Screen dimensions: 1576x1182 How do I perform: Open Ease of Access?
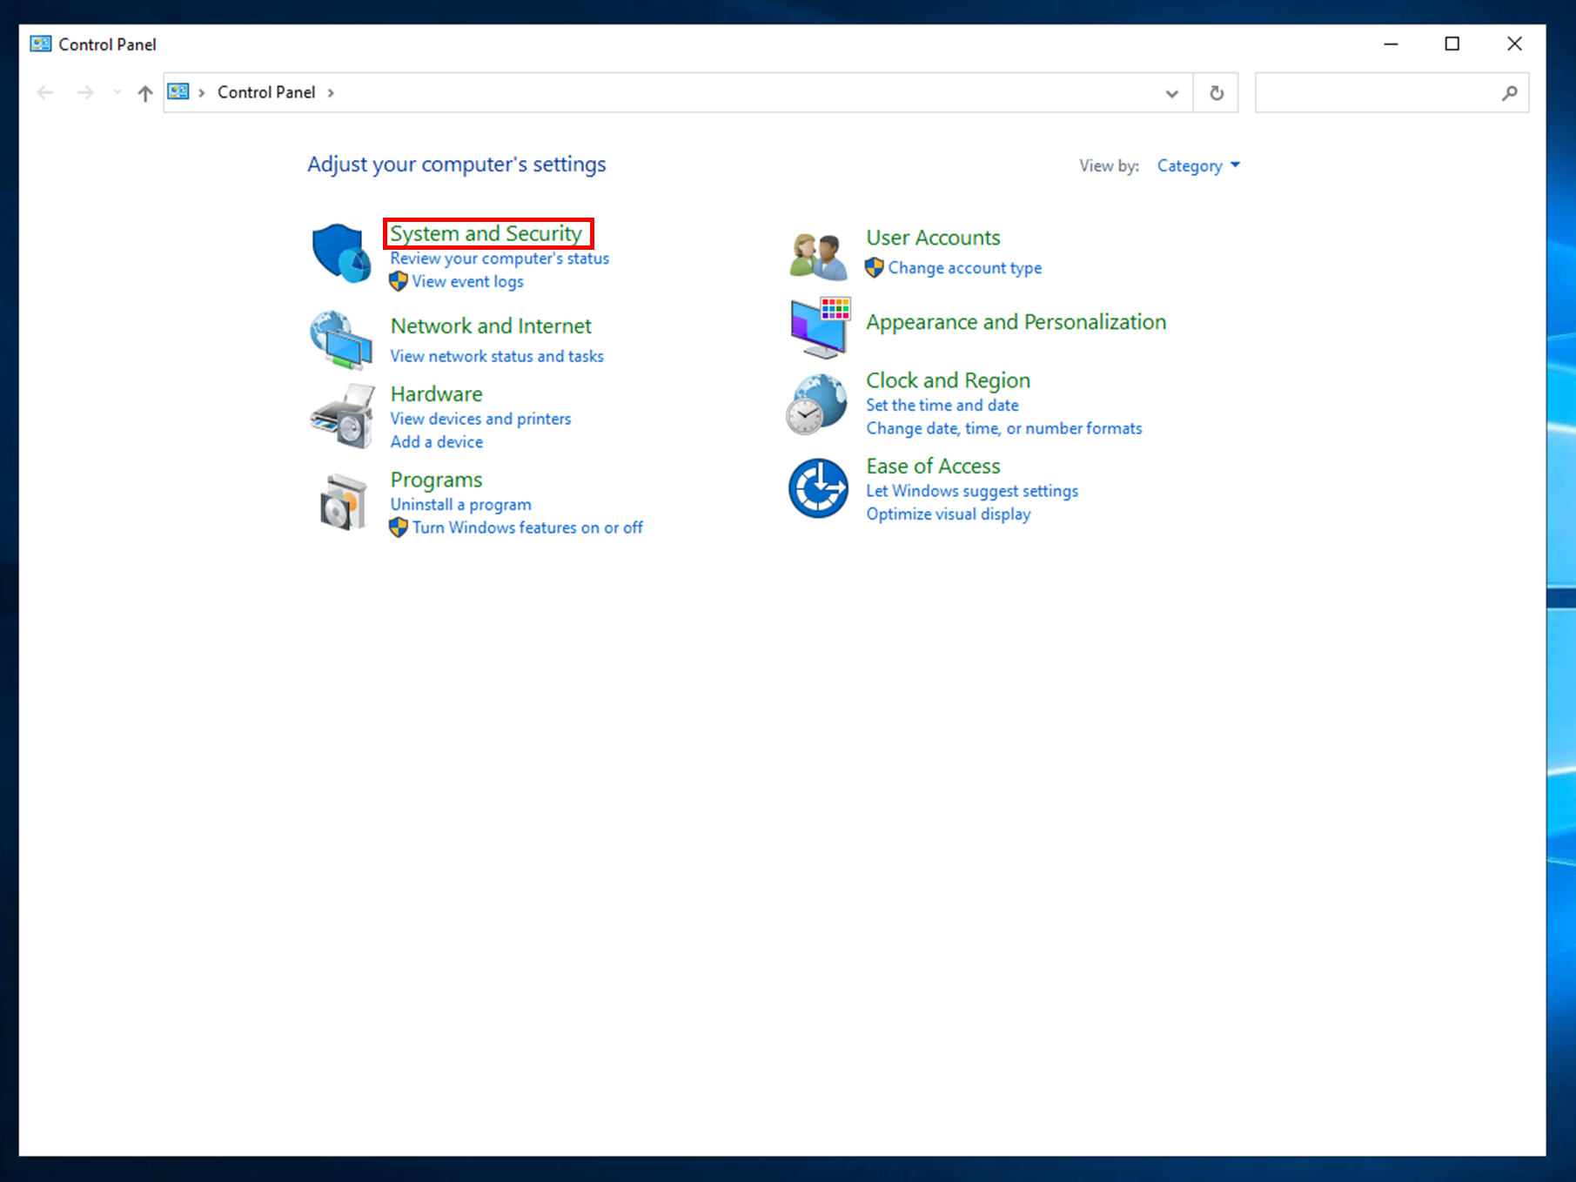coord(933,466)
